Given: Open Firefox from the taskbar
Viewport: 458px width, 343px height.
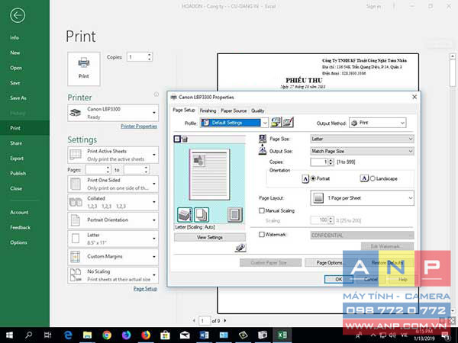Looking at the screenshot, I should (x=146, y=335).
